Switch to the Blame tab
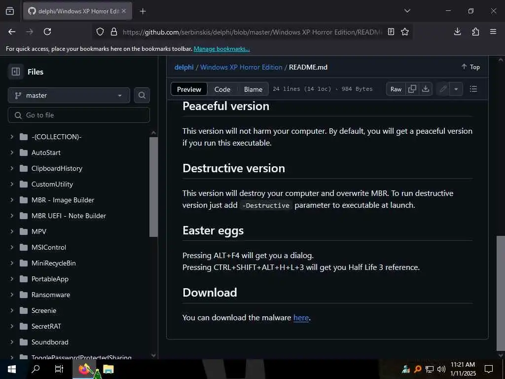 pyautogui.click(x=253, y=89)
